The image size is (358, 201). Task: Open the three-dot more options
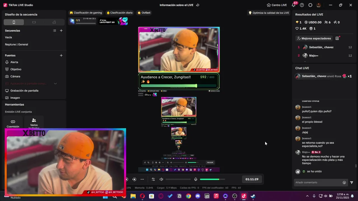click(142, 179)
